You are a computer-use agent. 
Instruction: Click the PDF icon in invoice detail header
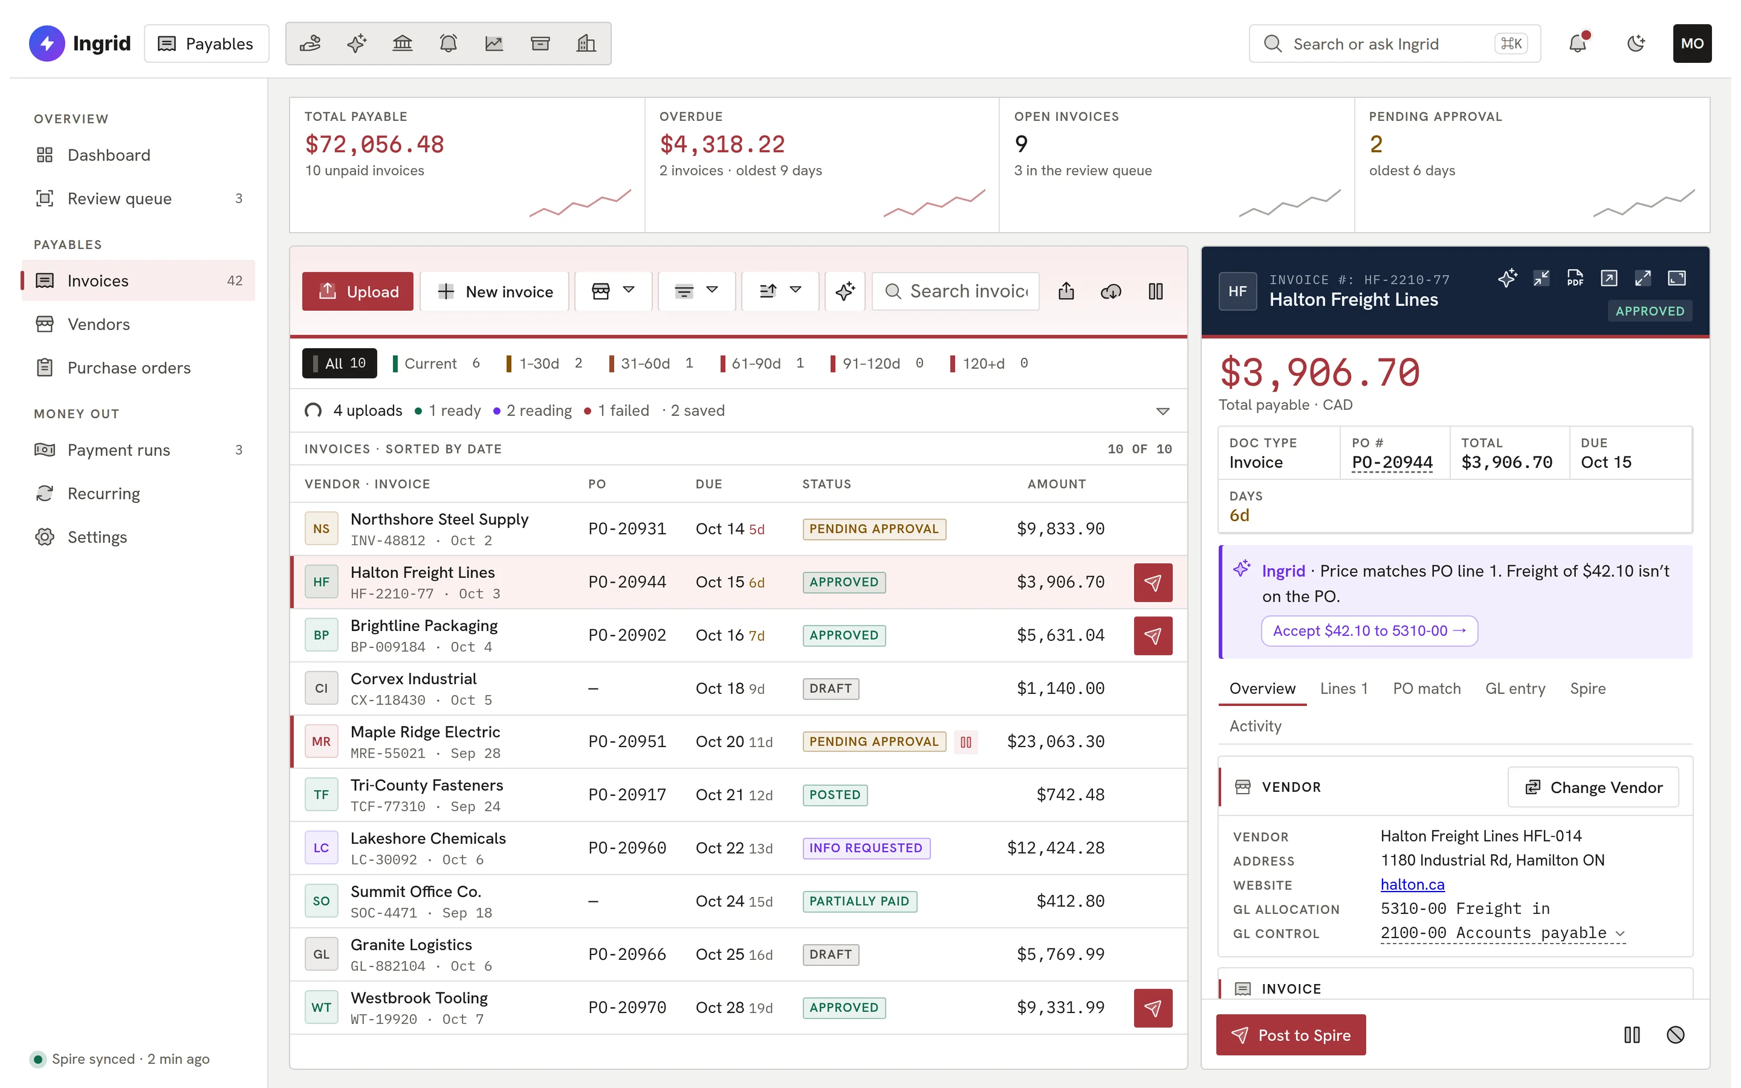(1575, 279)
